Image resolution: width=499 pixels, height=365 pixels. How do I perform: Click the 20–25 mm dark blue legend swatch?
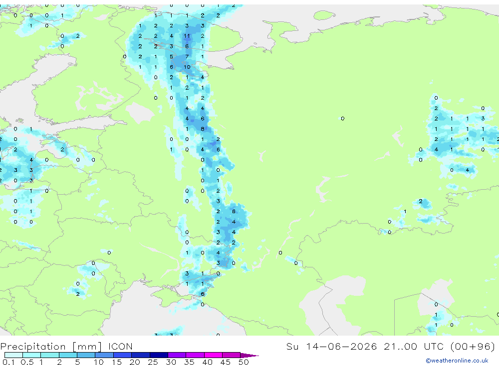tap(140, 355)
